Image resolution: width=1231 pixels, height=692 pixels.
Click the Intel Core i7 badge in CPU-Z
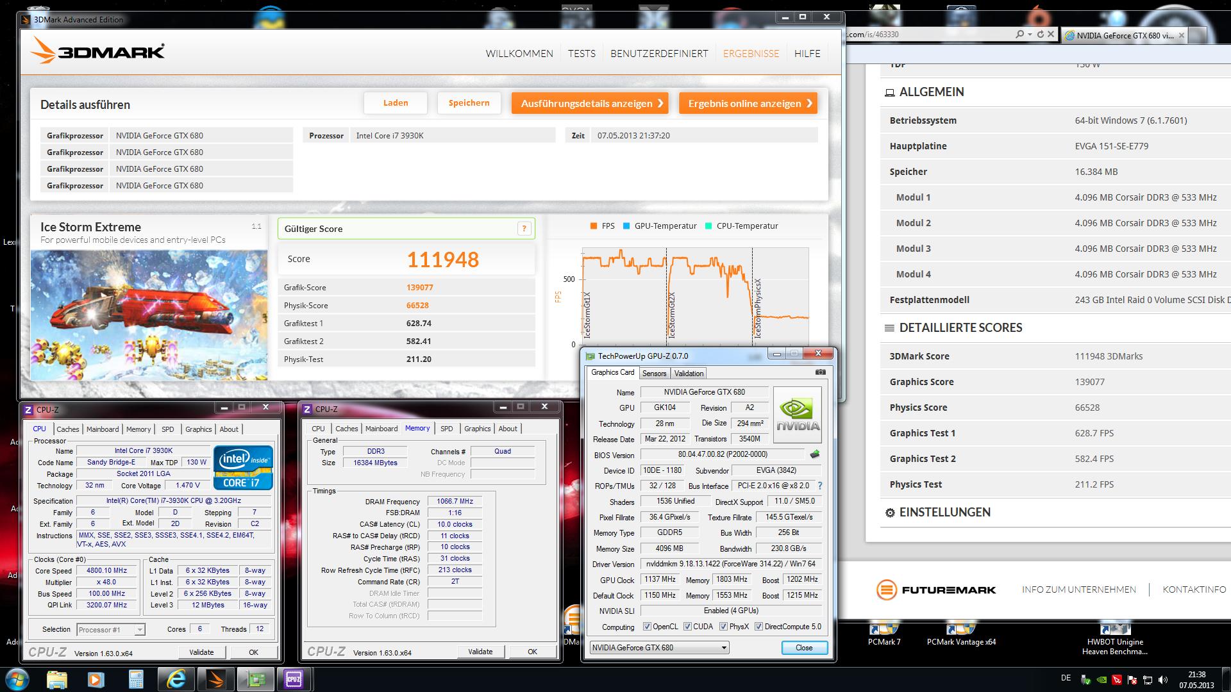click(x=243, y=468)
